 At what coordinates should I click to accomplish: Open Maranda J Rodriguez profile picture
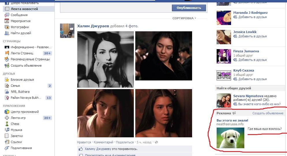click(224, 18)
